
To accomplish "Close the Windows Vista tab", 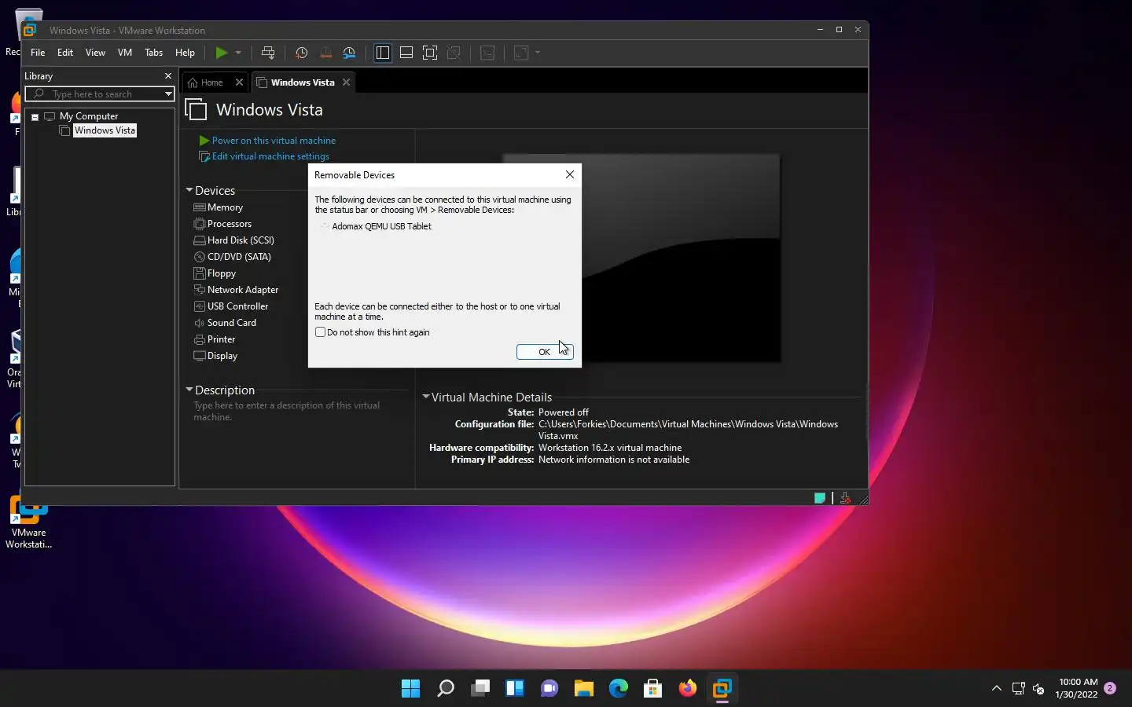I will point(346,82).
